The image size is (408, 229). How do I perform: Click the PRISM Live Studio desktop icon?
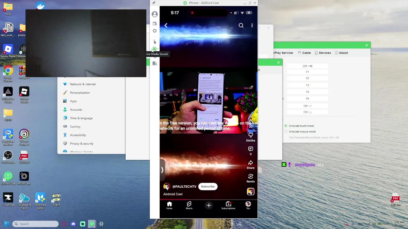[8, 95]
